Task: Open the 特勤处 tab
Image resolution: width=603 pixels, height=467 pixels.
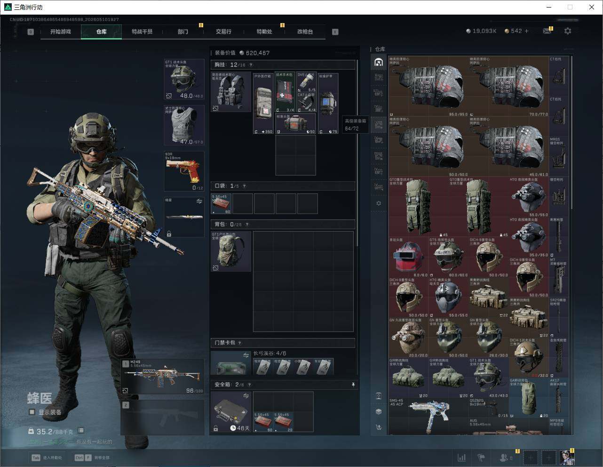Action: 264,32
